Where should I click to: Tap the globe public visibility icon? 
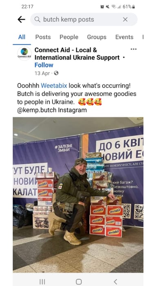coord(56,73)
